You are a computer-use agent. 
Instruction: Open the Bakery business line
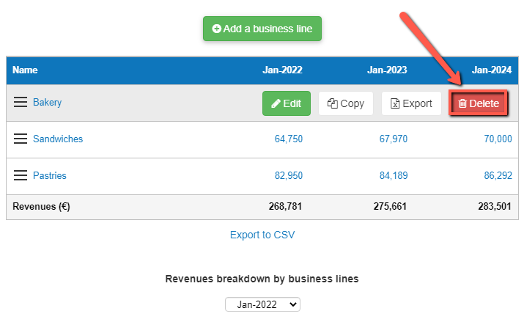tap(47, 103)
